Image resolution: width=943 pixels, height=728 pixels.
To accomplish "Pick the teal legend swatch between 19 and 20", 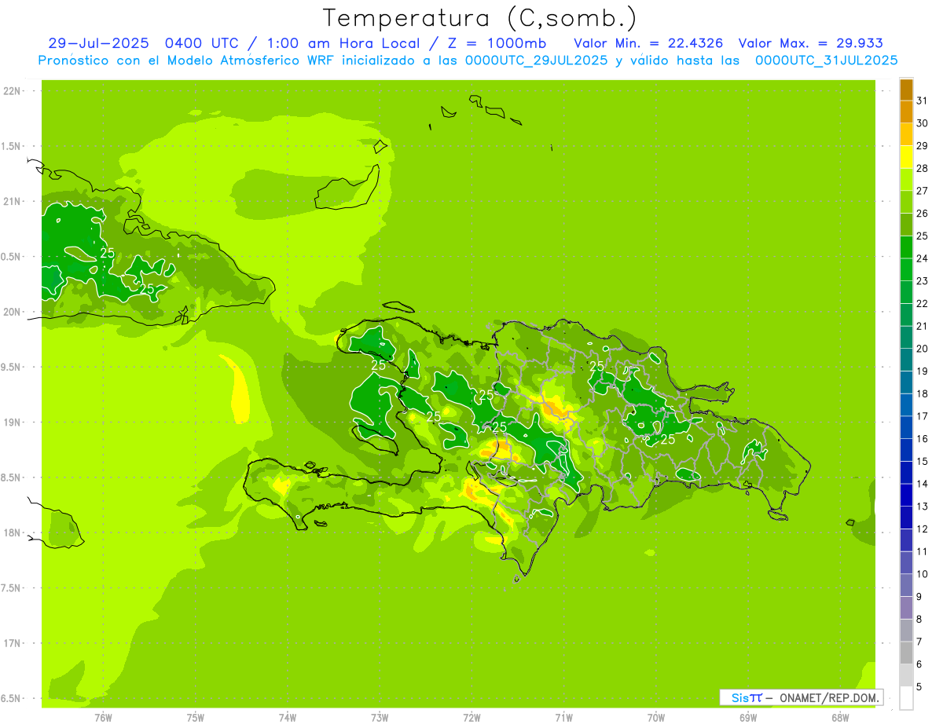I will click(x=906, y=360).
